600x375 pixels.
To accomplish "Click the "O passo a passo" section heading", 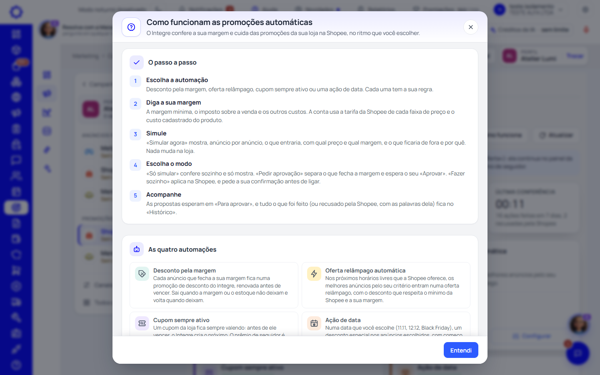I will pyautogui.click(x=172, y=62).
